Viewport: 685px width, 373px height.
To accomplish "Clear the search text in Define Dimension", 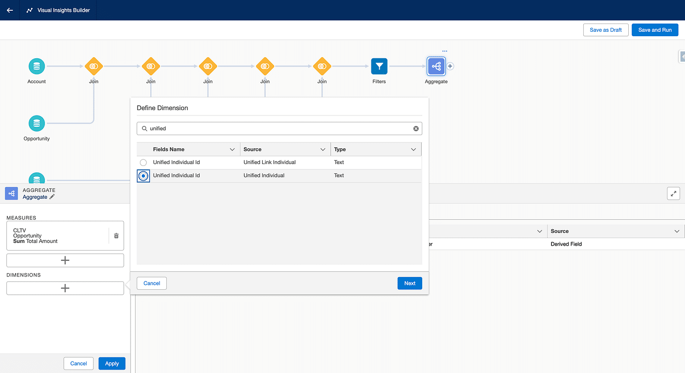I will (416, 129).
